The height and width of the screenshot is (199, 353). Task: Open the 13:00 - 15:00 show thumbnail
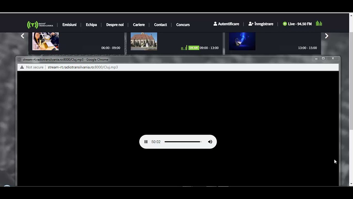[242, 41]
